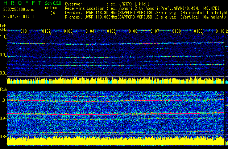This screenshot has height=149, width=228.
Task: Click the 0108 time marker
Action: pyautogui.click(x=177, y=31)
